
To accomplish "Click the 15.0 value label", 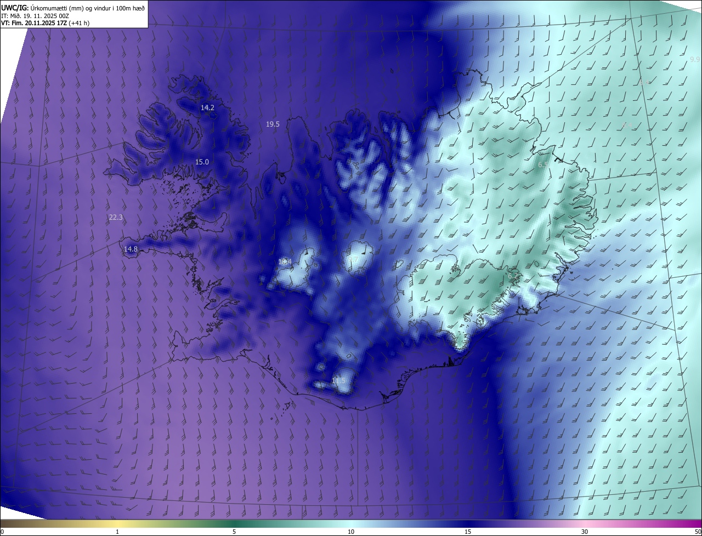I will pos(202,162).
